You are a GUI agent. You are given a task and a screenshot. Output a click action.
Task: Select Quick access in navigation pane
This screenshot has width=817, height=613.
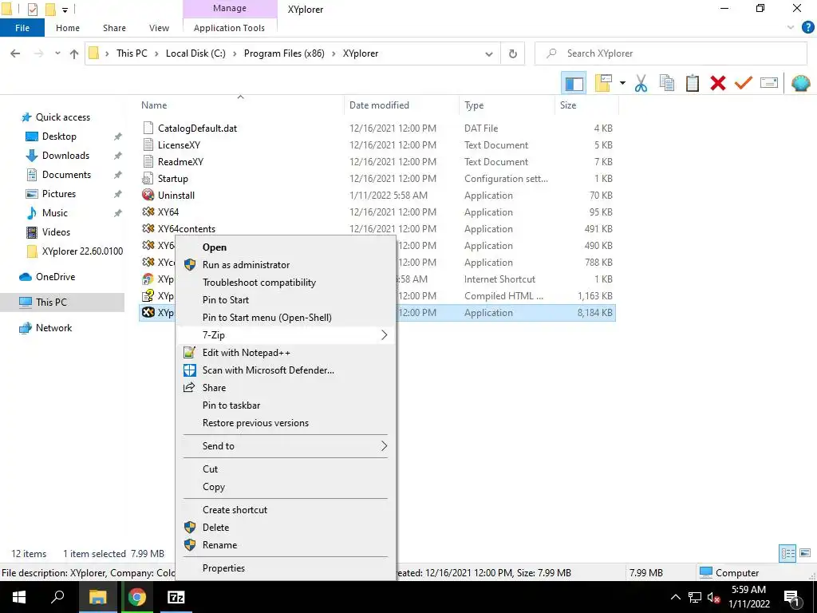coord(62,117)
